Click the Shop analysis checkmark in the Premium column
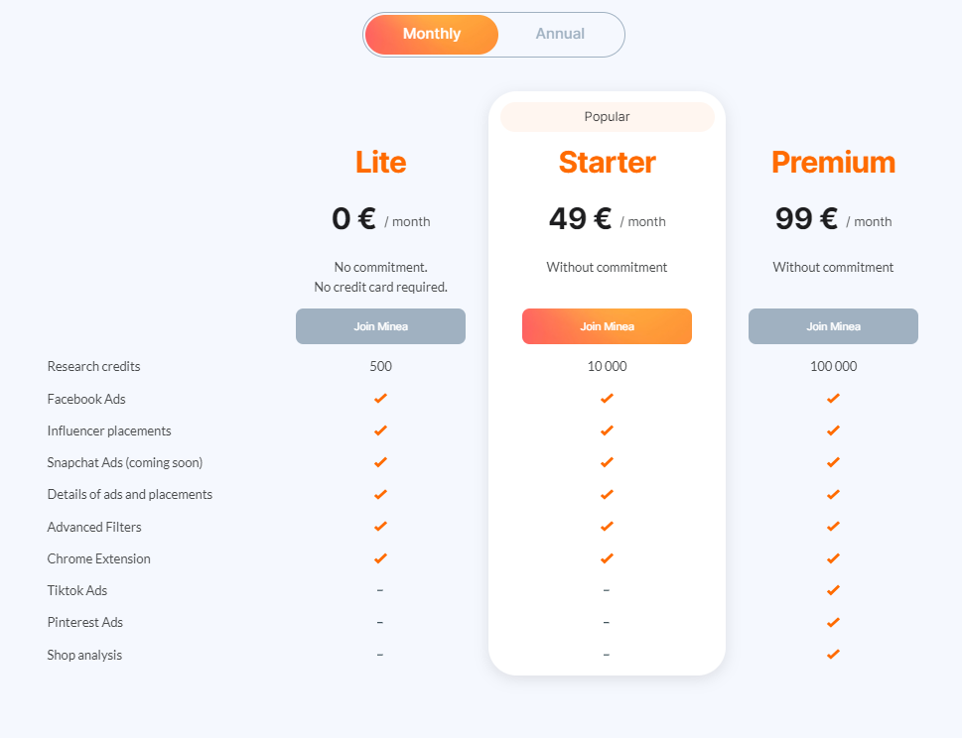962x738 pixels. click(x=833, y=654)
